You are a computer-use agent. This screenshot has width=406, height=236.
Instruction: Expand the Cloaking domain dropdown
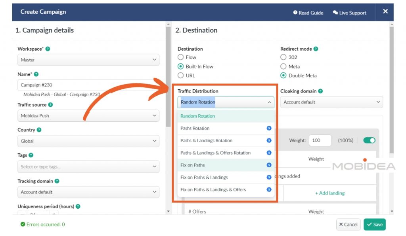pos(331,102)
